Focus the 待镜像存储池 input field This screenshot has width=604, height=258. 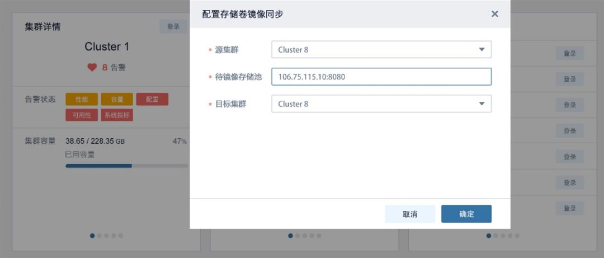click(x=381, y=77)
